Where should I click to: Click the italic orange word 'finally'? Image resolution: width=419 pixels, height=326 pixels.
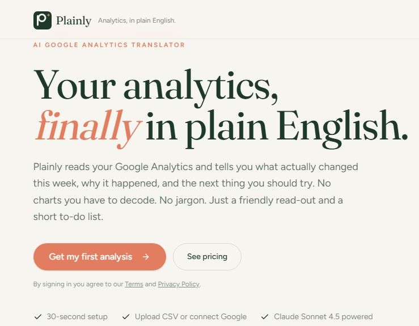click(88, 127)
